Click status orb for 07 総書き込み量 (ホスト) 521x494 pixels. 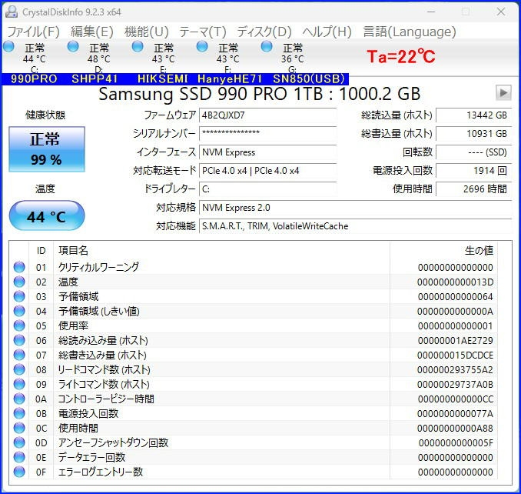coord(19,355)
